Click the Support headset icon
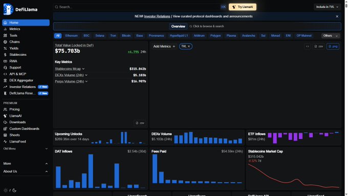Viewport: 348px width, 196px height. 5,68
